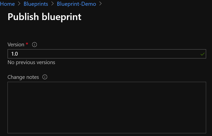This screenshot has width=212, height=136.
Task: Click the Version field label
Action: [x=16, y=45]
